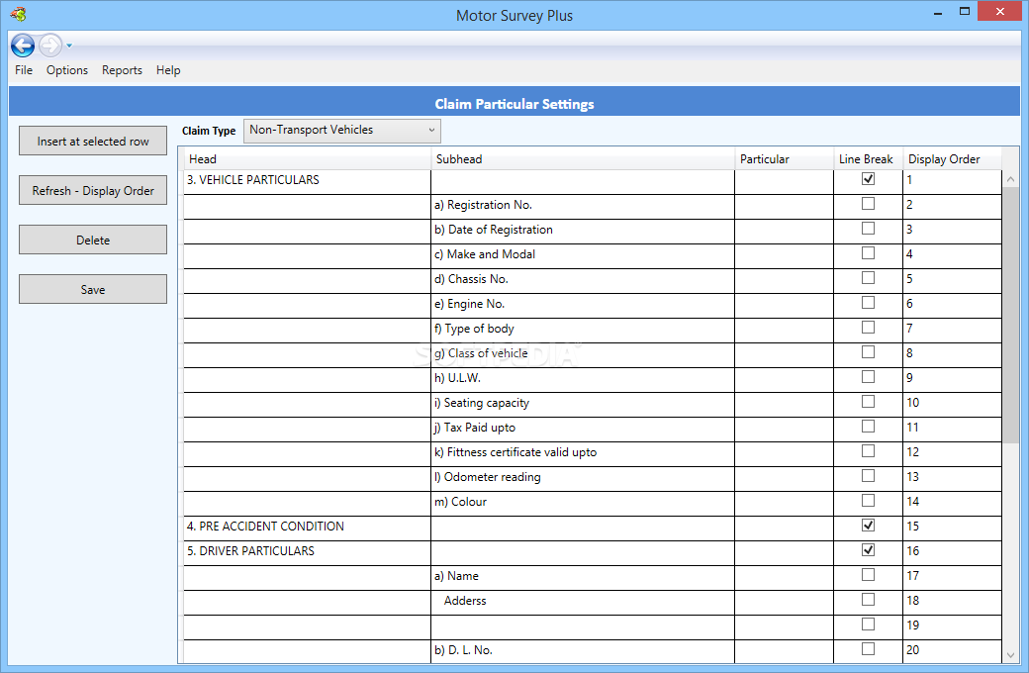Click the scroll down arrow of table
1029x673 pixels.
point(1010,654)
